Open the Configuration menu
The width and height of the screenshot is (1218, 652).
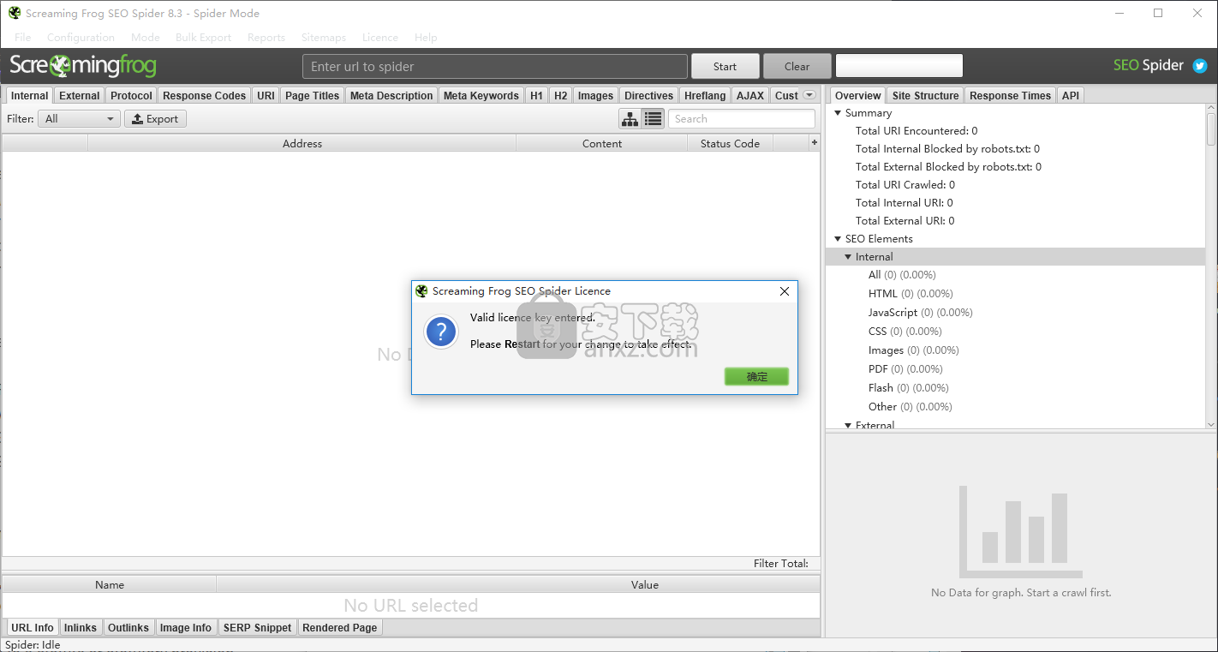(x=81, y=38)
